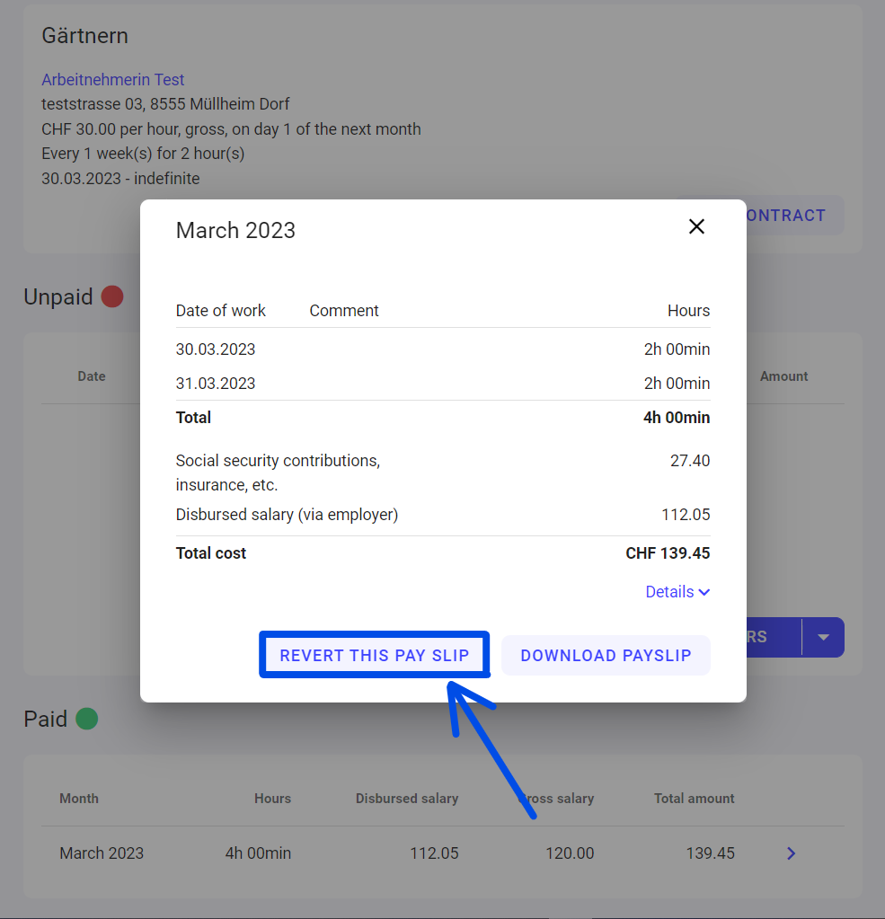This screenshot has height=919, width=885.
Task: Open March 2023 row via right chevron
Action: click(x=791, y=853)
